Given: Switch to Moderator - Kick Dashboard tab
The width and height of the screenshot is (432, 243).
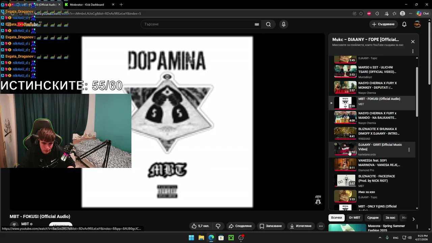Looking at the screenshot, I should (x=87, y=5).
